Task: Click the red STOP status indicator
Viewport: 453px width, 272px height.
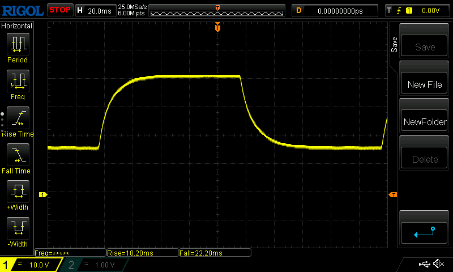Action: (x=60, y=10)
